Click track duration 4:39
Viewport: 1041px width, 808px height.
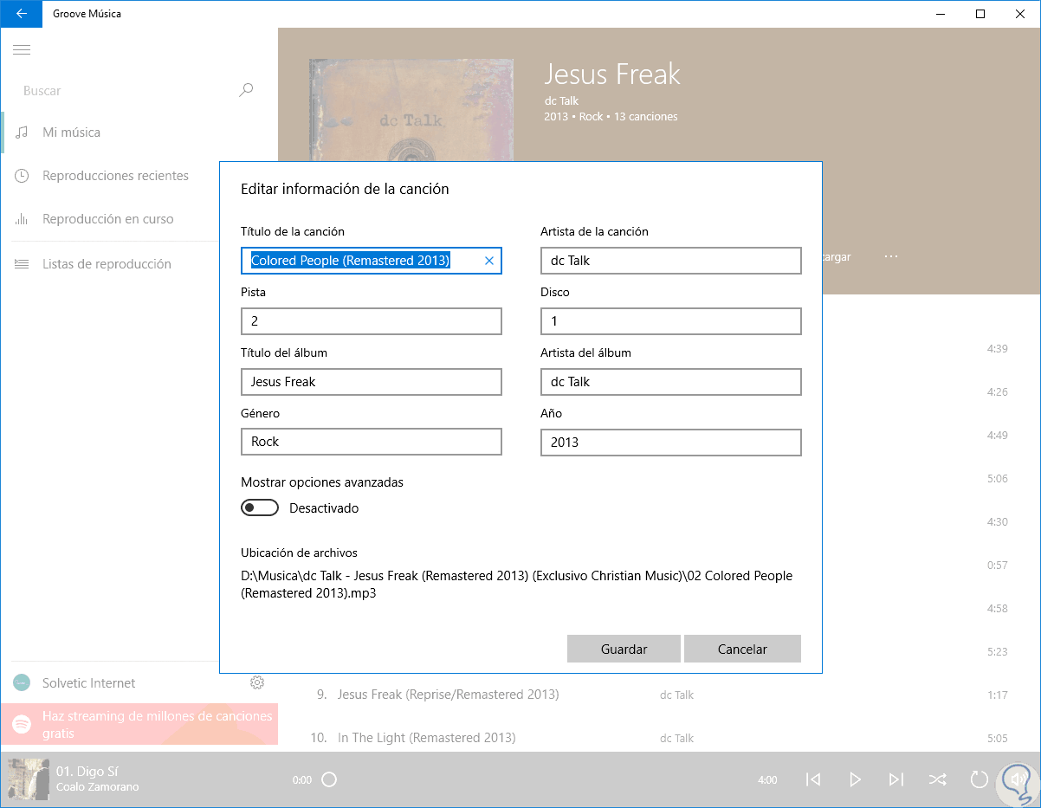(x=997, y=349)
